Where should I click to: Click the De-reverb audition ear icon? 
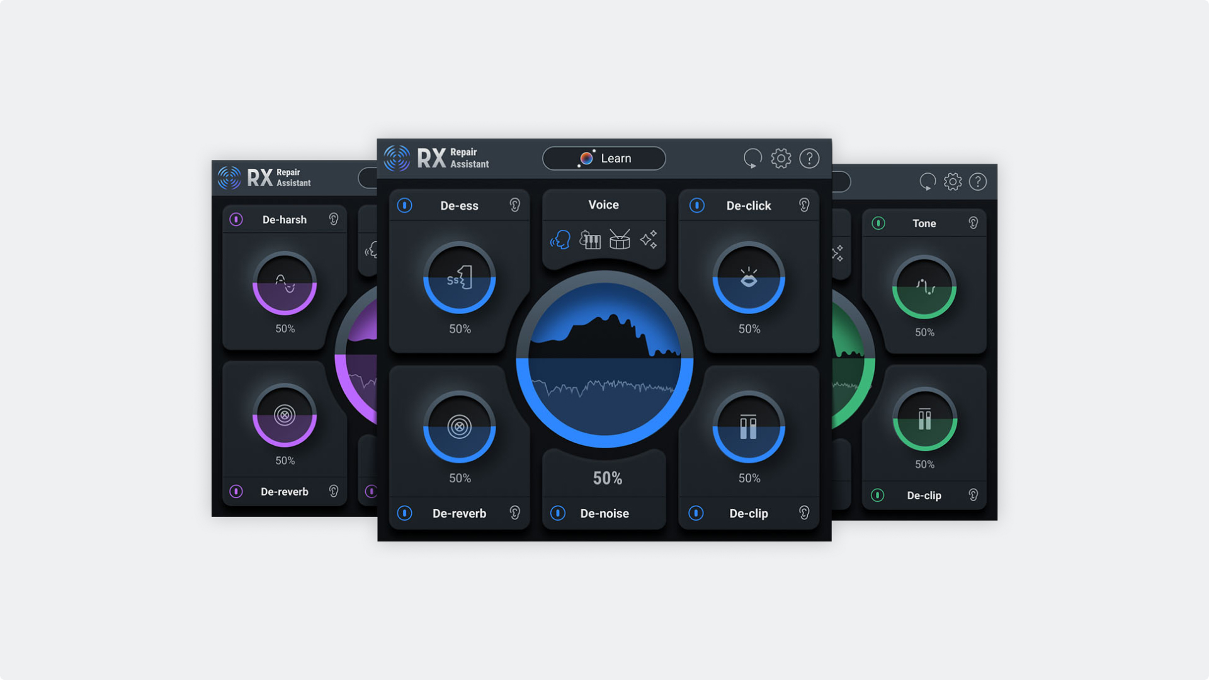[x=516, y=513]
